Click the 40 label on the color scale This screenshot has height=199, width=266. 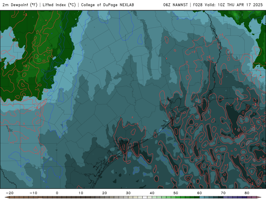point(152,193)
